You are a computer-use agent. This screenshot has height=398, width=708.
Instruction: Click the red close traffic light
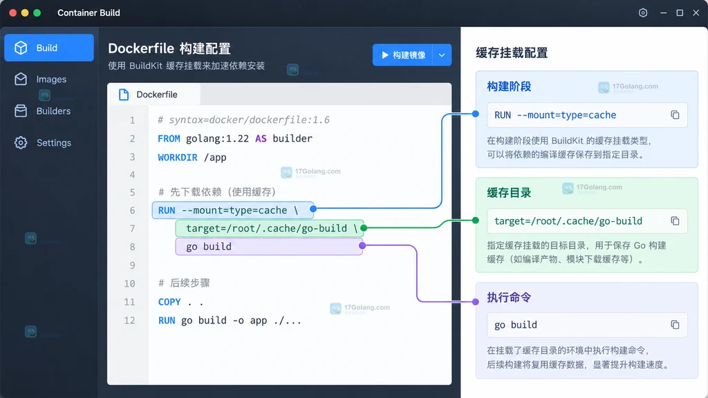[x=13, y=12]
